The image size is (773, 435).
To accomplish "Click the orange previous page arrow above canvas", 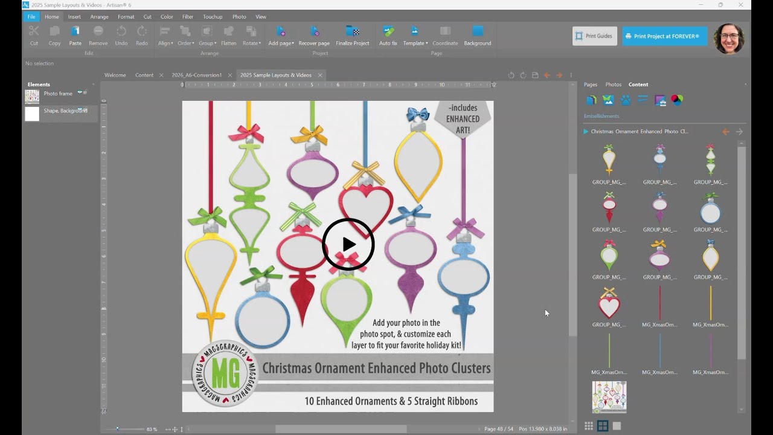I will coord(547,76).
